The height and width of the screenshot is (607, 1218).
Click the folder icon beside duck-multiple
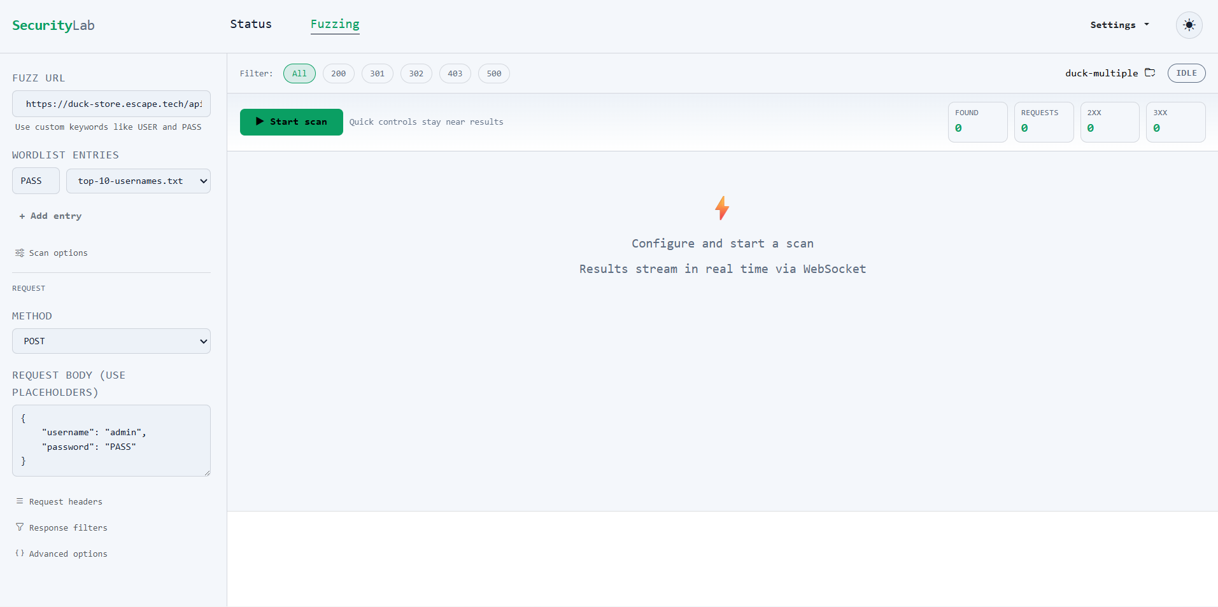(1150, 73)
